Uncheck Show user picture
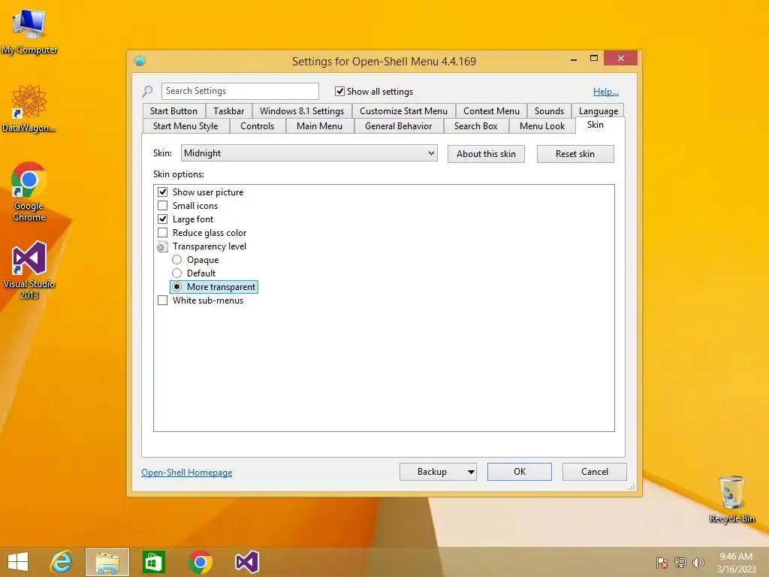769x577 pixels. tap(162, 192)
